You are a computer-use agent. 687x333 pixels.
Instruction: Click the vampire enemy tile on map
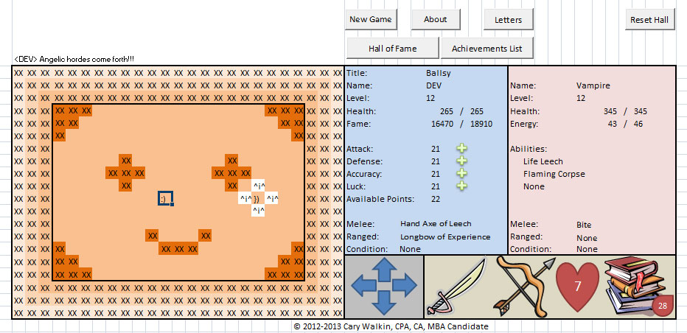point(258,199)
